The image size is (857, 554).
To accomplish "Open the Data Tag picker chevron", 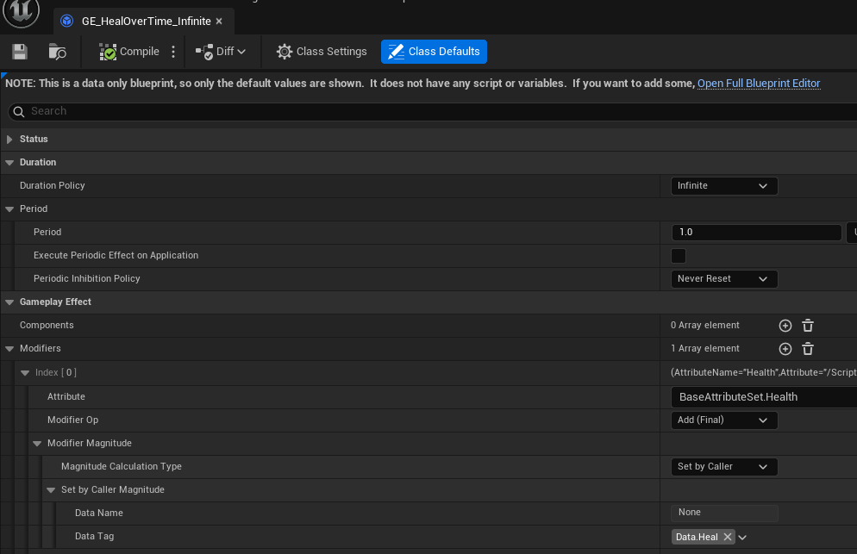I will pos(742,537).
